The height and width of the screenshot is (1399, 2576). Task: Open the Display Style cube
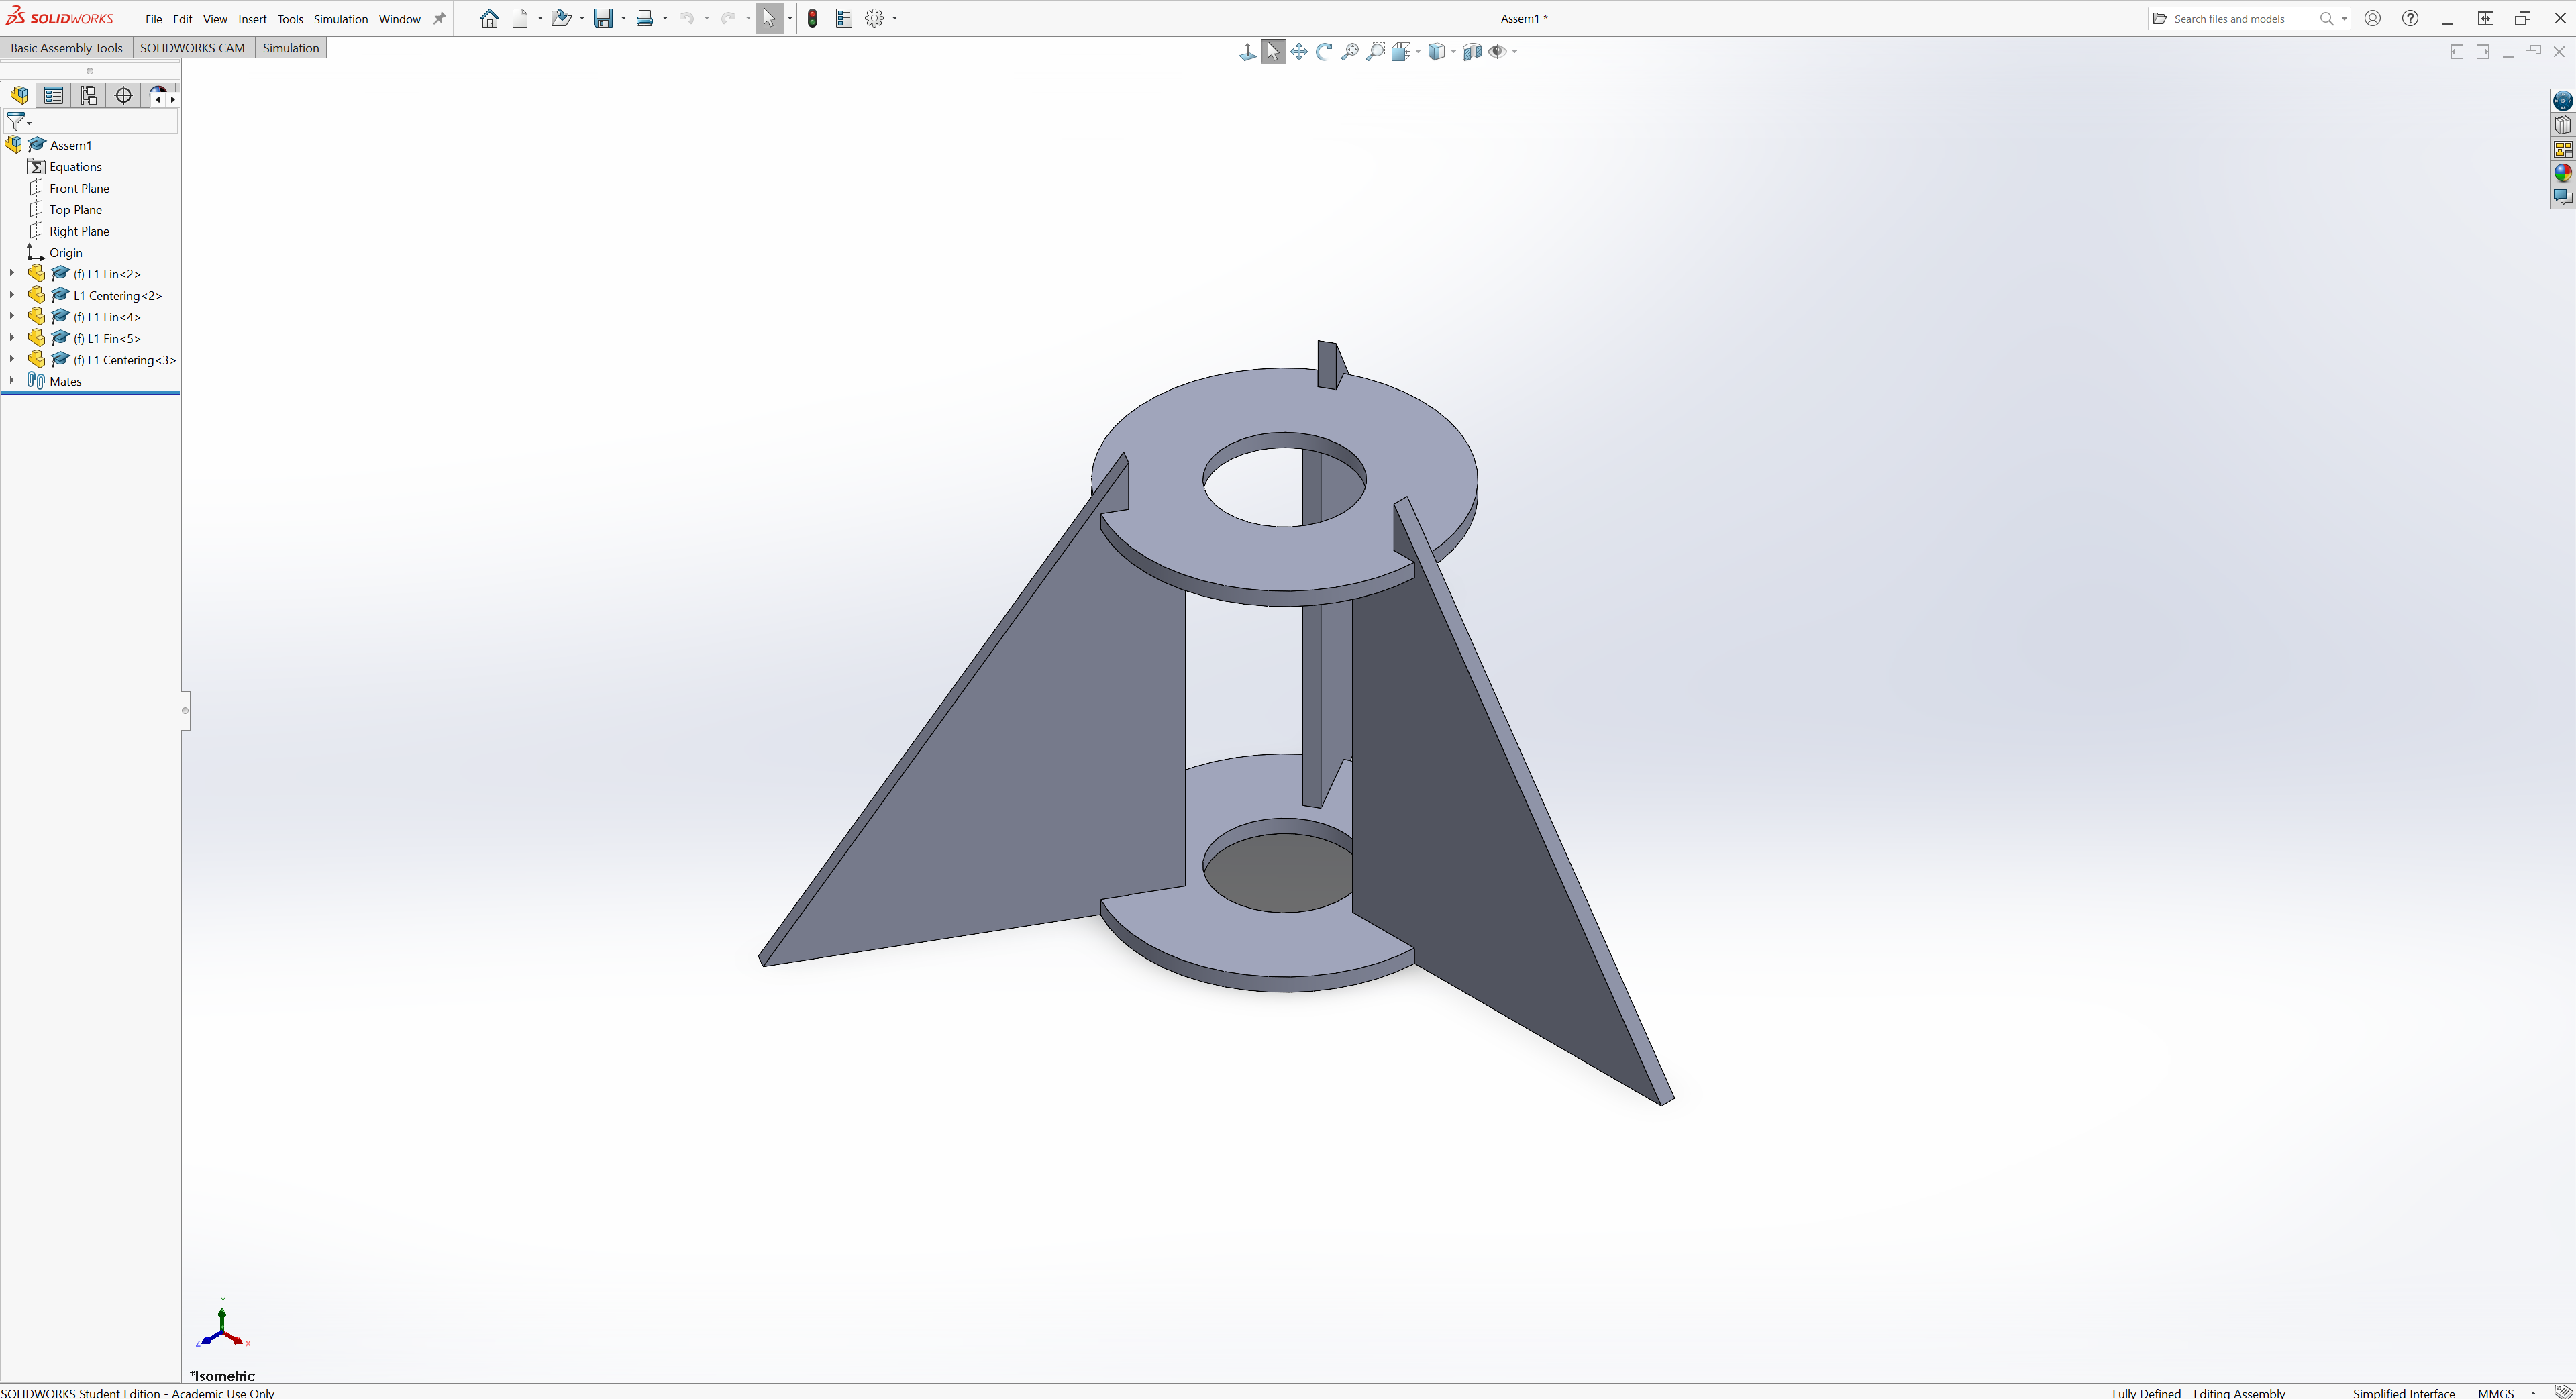point(1436,52)
